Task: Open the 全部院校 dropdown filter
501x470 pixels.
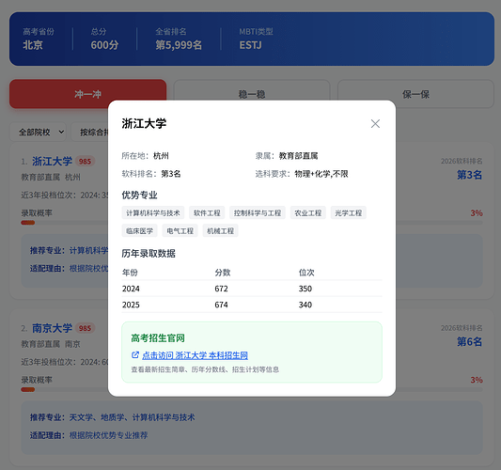Action: pyautogui.click(x=38, y=132)
